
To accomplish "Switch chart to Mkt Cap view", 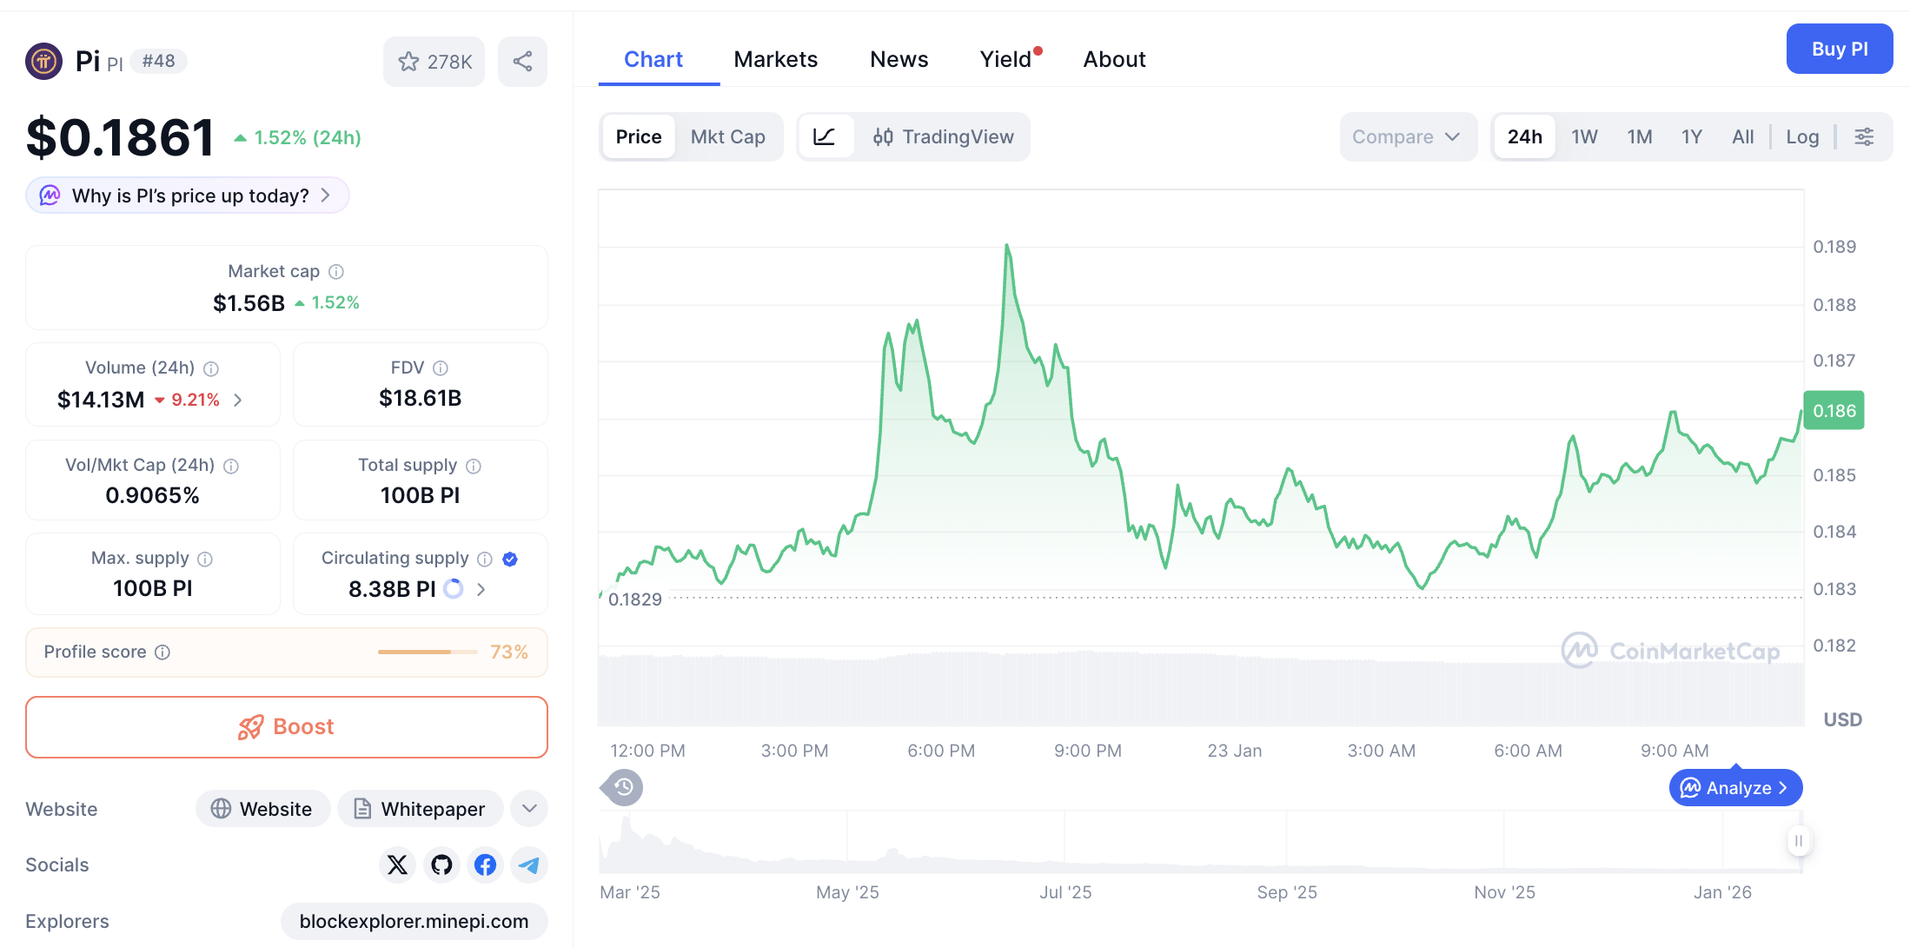I will point(728,136).
